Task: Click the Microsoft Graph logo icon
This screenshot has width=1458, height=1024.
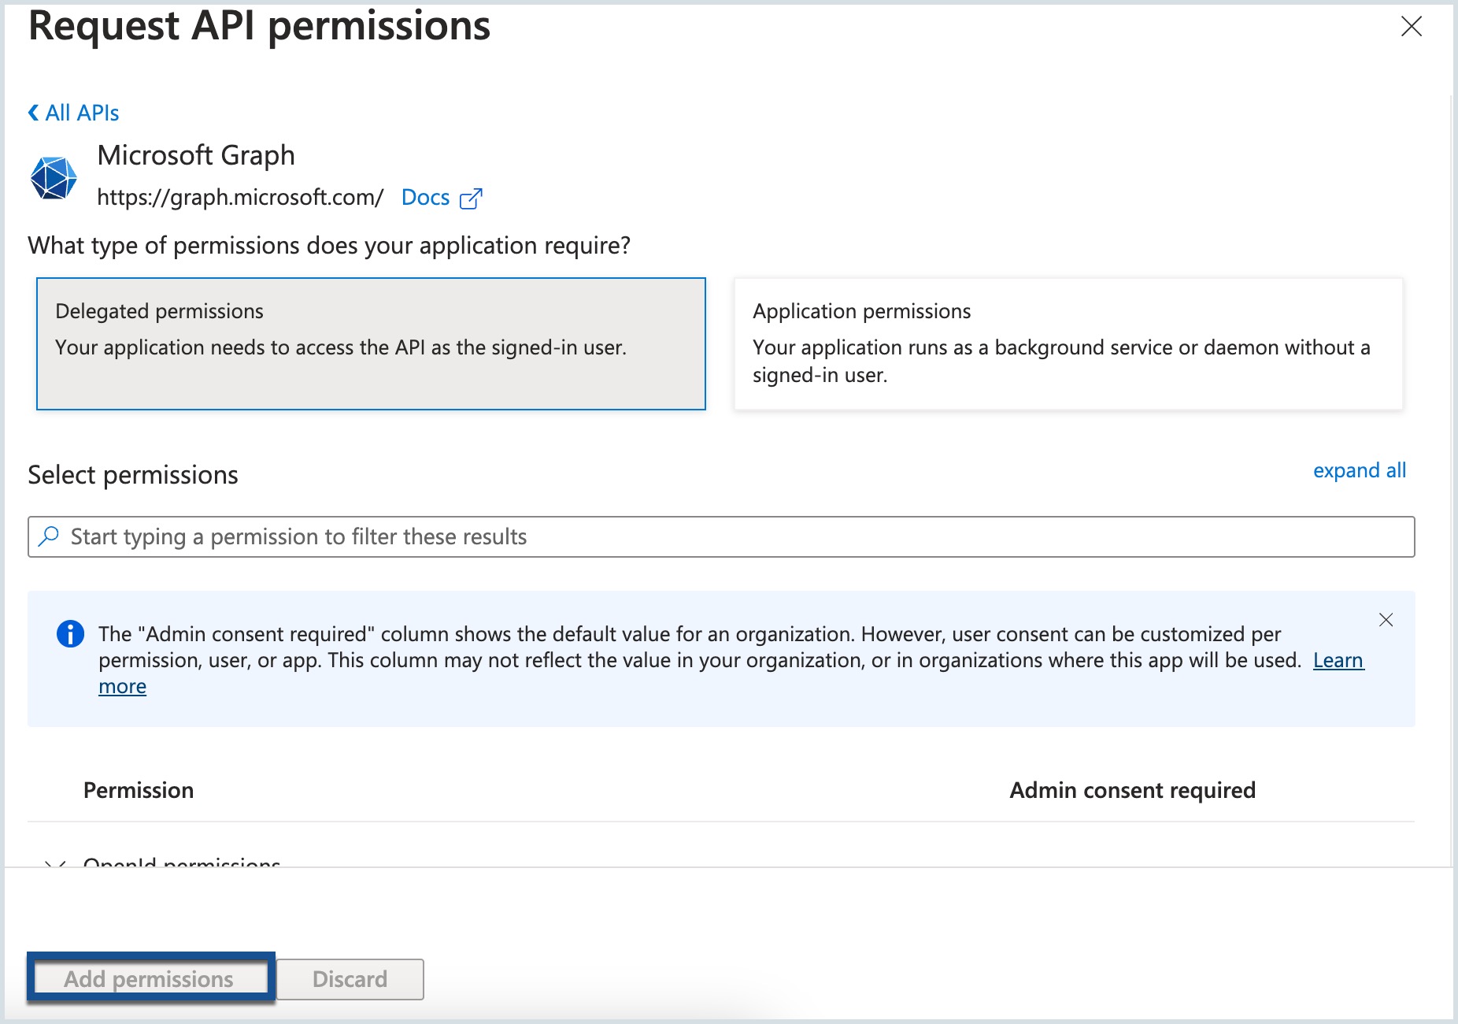Action: pyautogui.click(x=54, y=177)
